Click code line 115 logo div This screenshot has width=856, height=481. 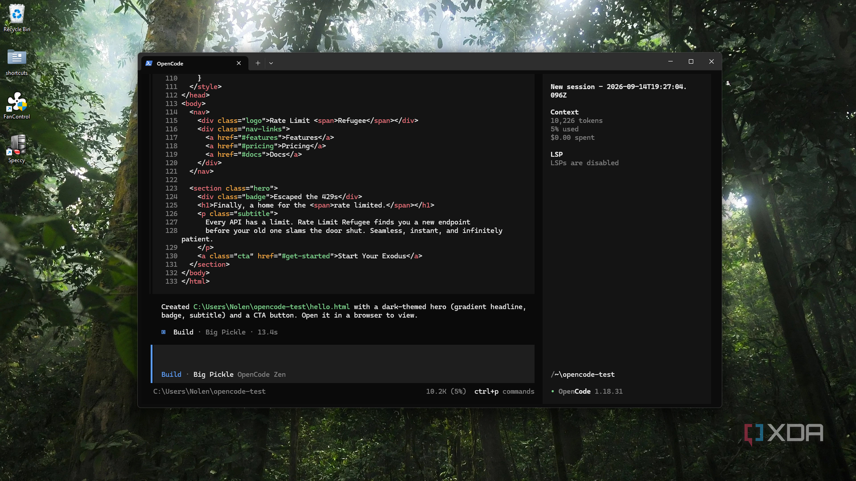tap(308, 121)
